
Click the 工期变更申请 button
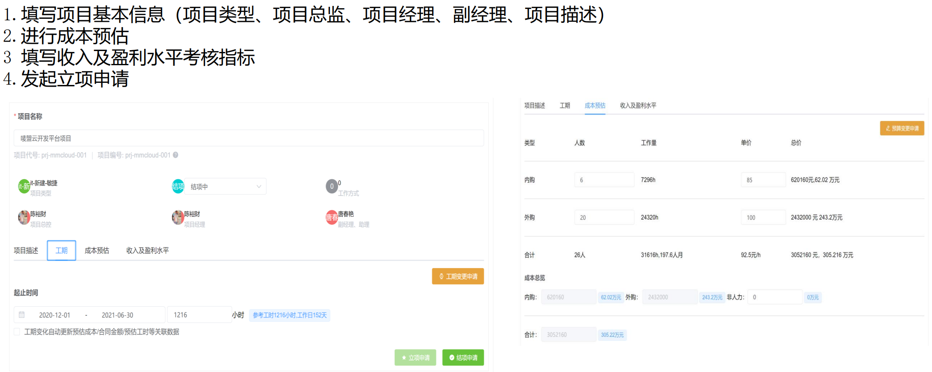click(457, 276)
